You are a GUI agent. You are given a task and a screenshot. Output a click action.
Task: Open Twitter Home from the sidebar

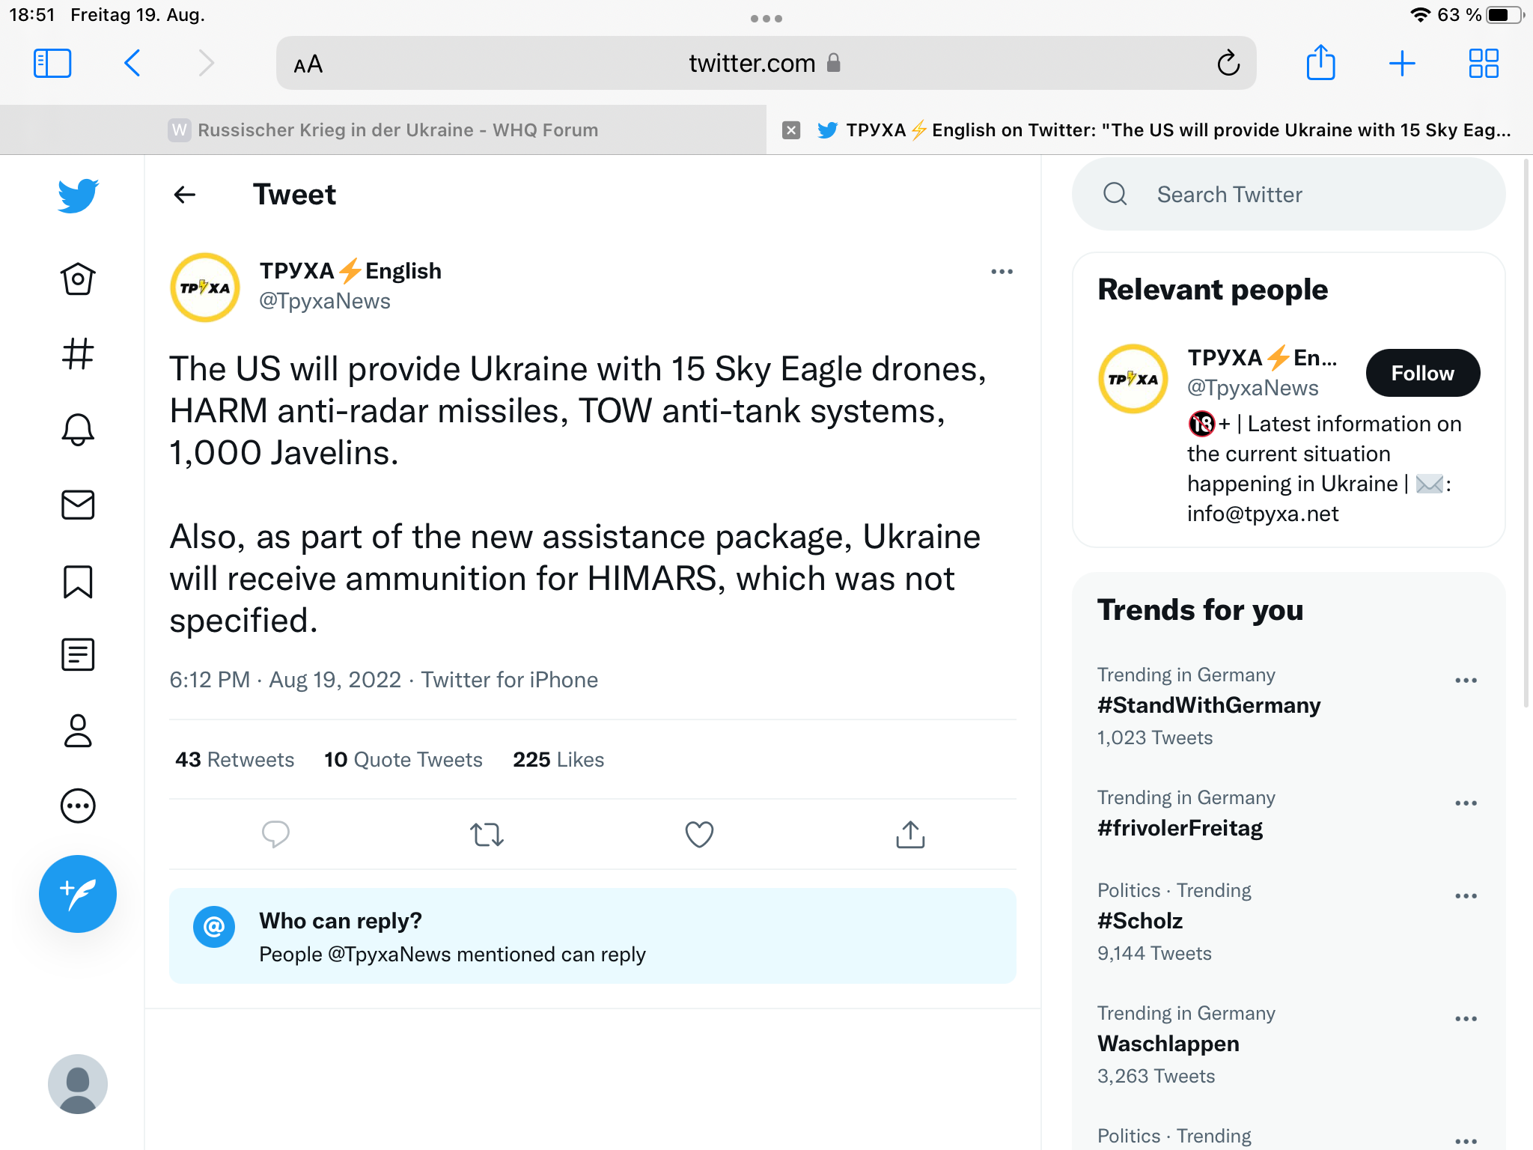78,279
